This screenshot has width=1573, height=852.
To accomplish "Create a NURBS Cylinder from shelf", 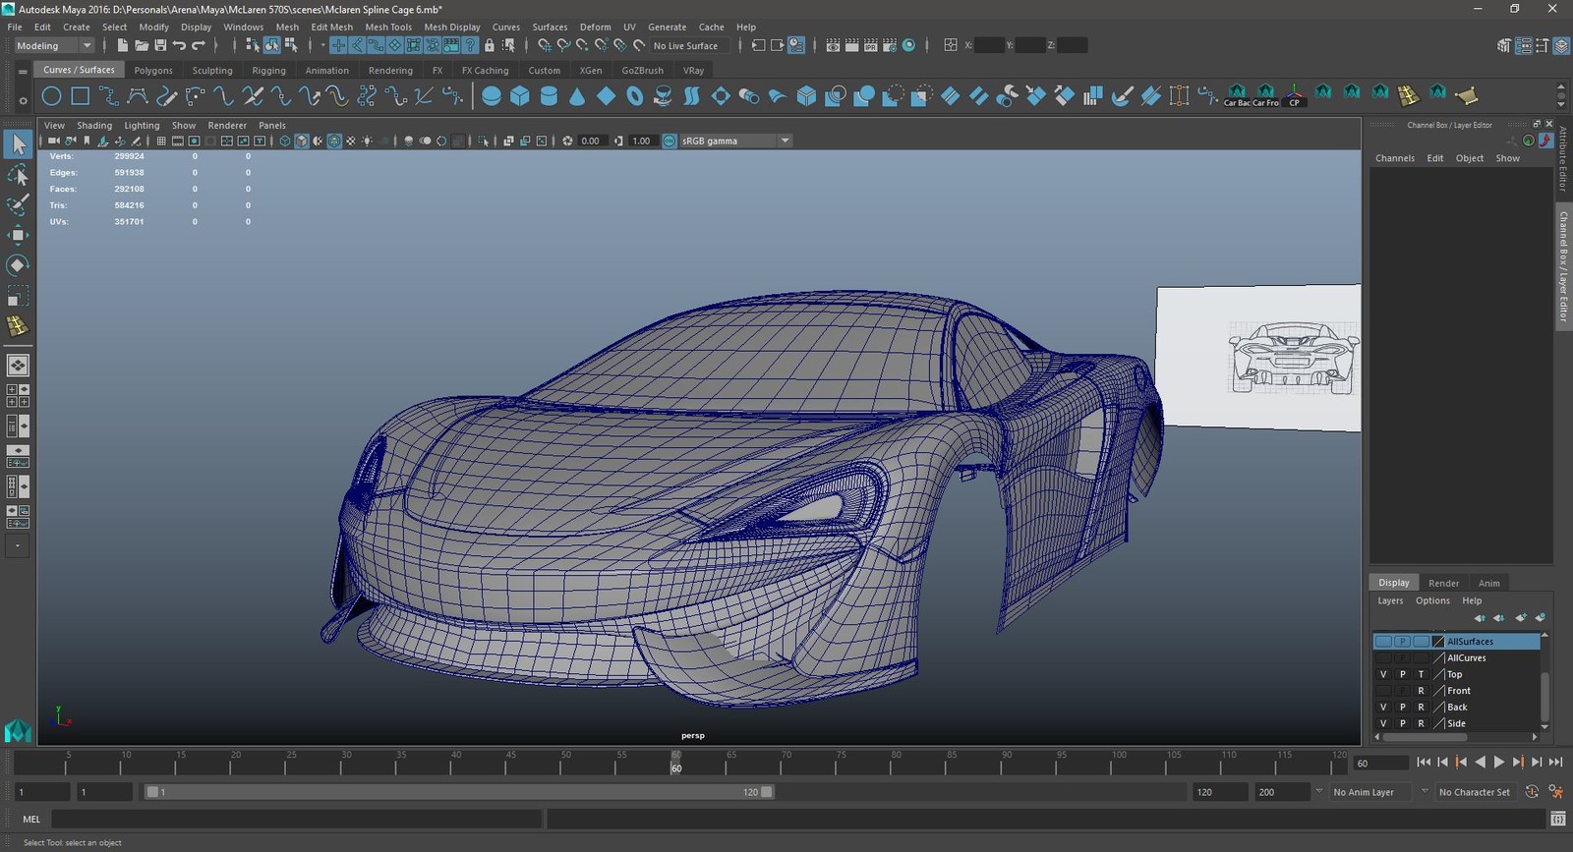I will click(549, 95).
